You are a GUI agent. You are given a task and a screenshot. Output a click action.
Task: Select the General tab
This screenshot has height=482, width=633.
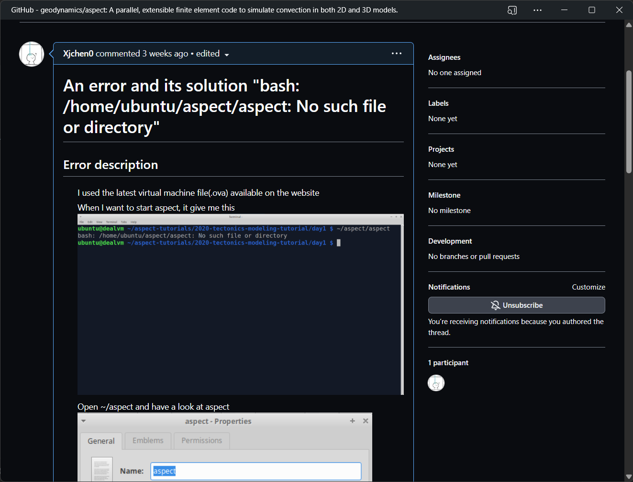[x=101, y=441]
